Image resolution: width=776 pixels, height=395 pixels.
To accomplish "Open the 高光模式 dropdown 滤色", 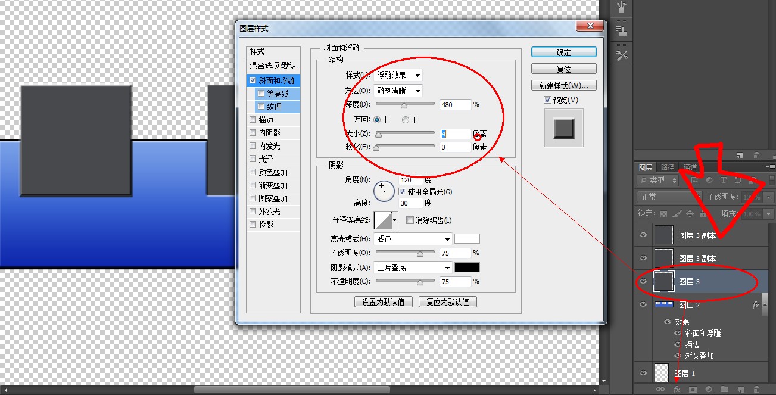I will 413,239.
